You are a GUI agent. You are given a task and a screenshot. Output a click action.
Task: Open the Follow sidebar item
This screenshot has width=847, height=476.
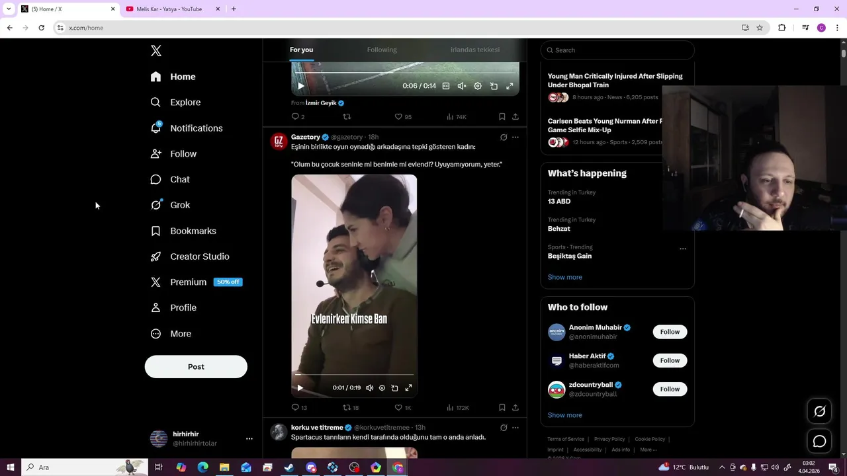[x=173, y=154]
